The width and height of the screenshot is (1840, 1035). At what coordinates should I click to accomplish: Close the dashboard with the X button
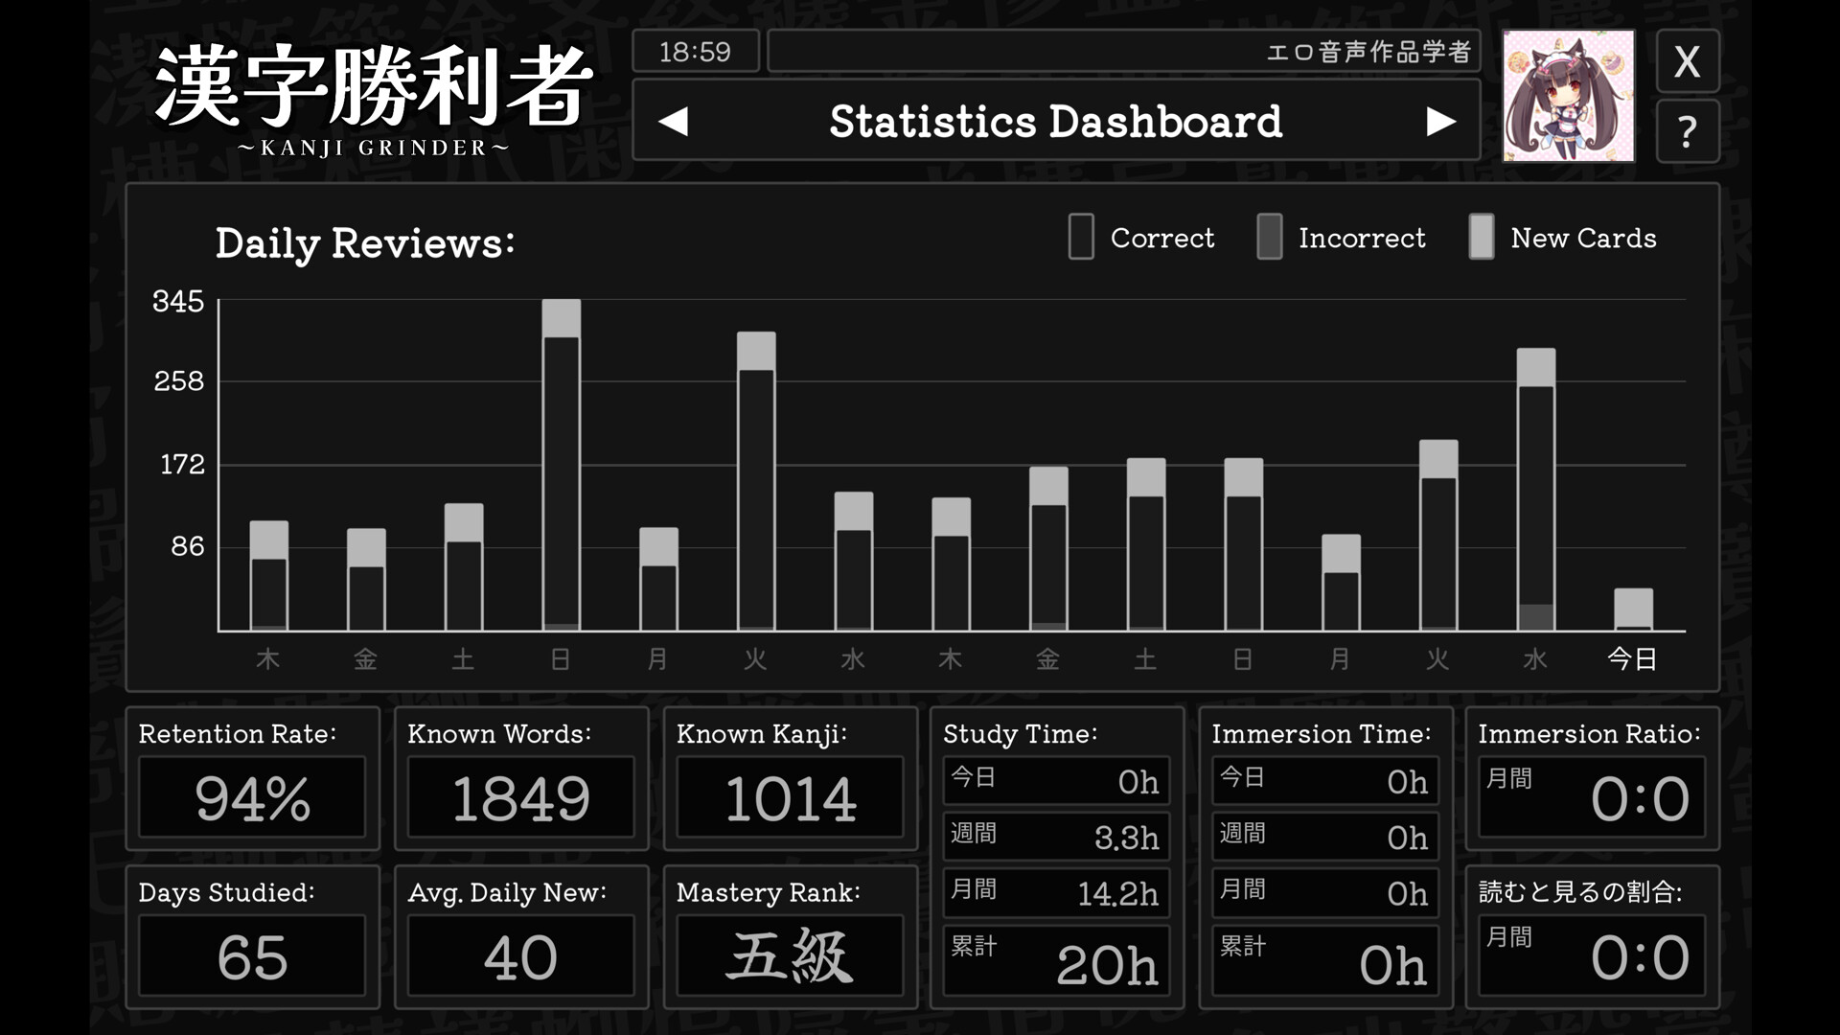[x=1686, y=61]
